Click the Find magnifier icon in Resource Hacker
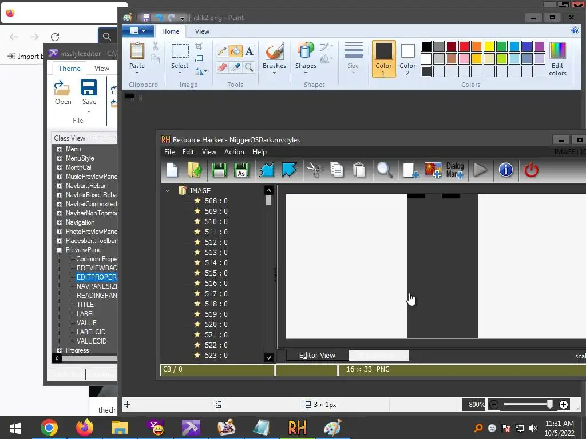 [385, 170]
